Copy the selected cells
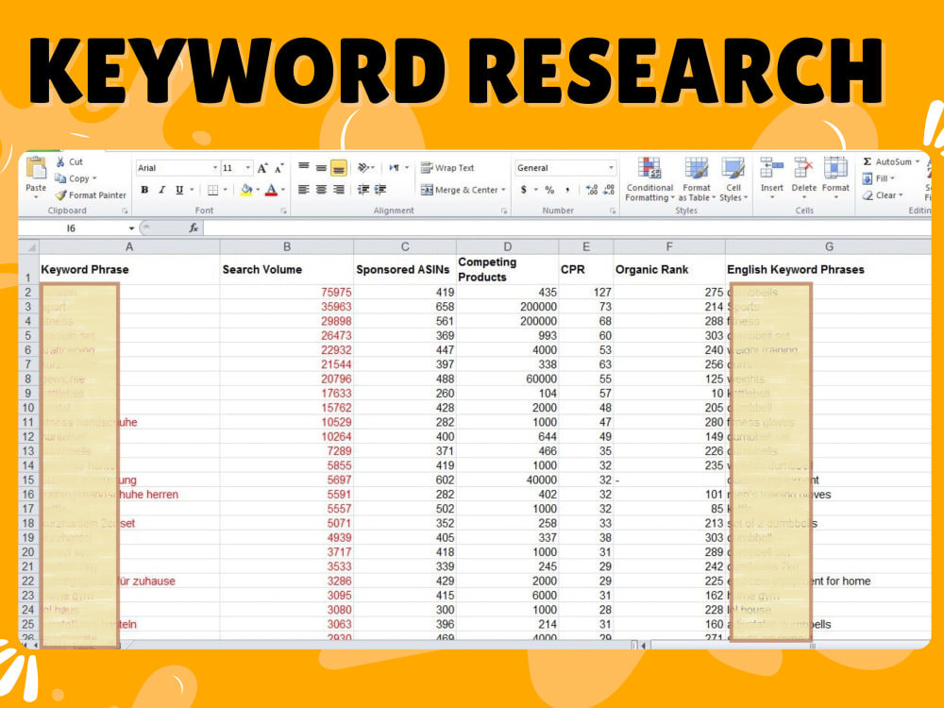944x708 pixels. [73, 178]
